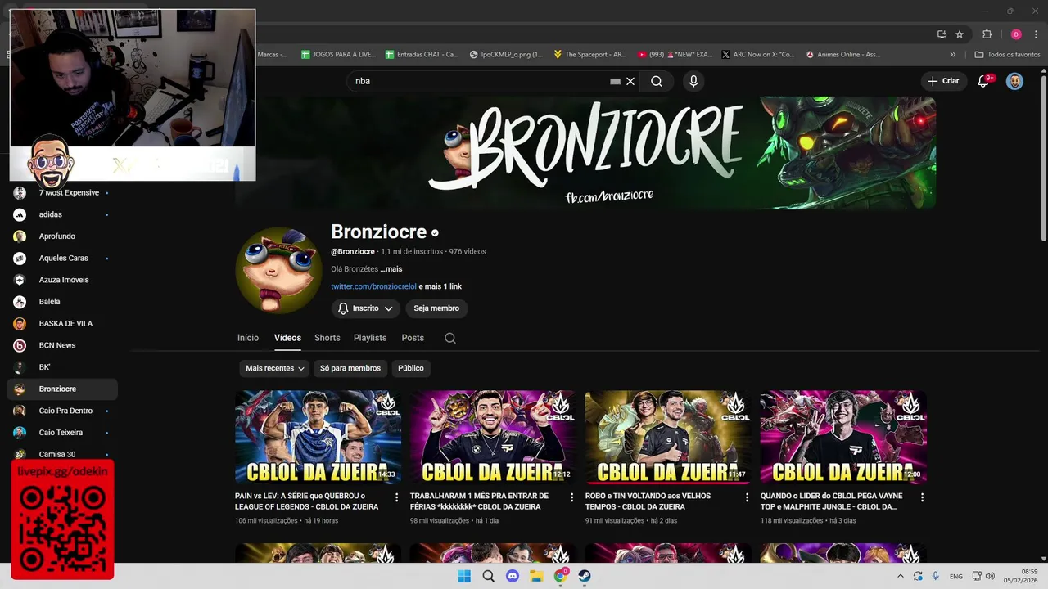Open options menu for TRABALHARAM 1 MÊS video
The image size is (1048, 589).
[x=572, y=497]
